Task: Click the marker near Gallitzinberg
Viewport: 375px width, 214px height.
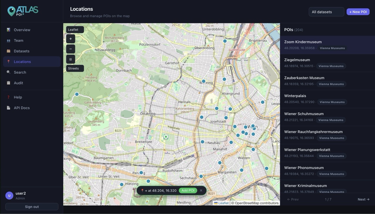Action: pos(77,94)
